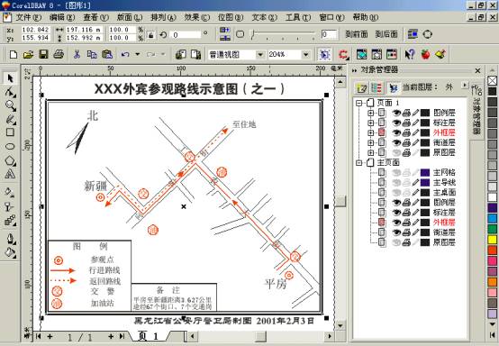Select the Zoom magnifier tool

pyautogui.click(x=10, y=105)
